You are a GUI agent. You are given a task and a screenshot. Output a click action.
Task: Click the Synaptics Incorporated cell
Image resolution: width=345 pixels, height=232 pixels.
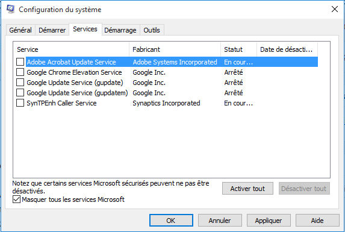(x=166, y=103)
